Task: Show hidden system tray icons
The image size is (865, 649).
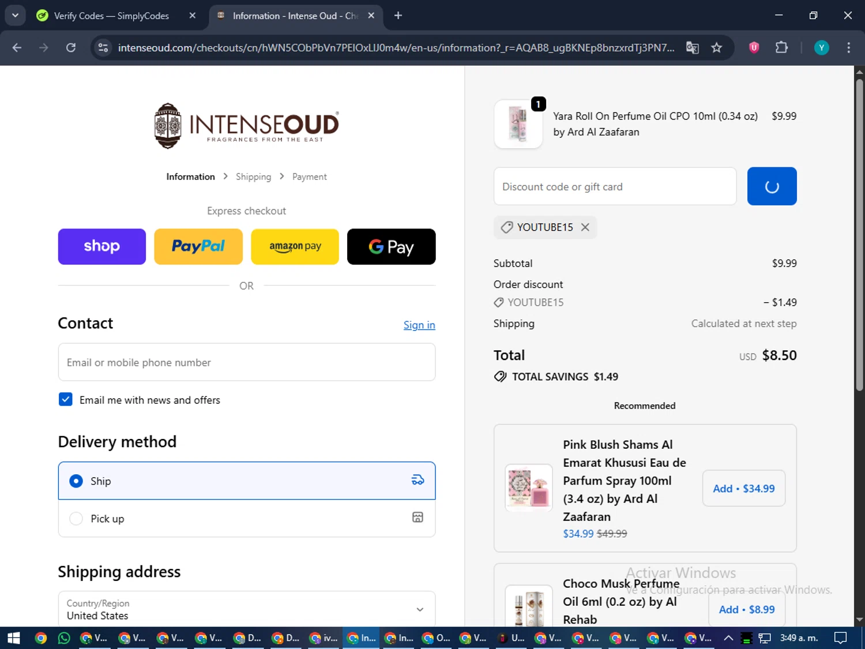Action: click(x=728, y=638)
